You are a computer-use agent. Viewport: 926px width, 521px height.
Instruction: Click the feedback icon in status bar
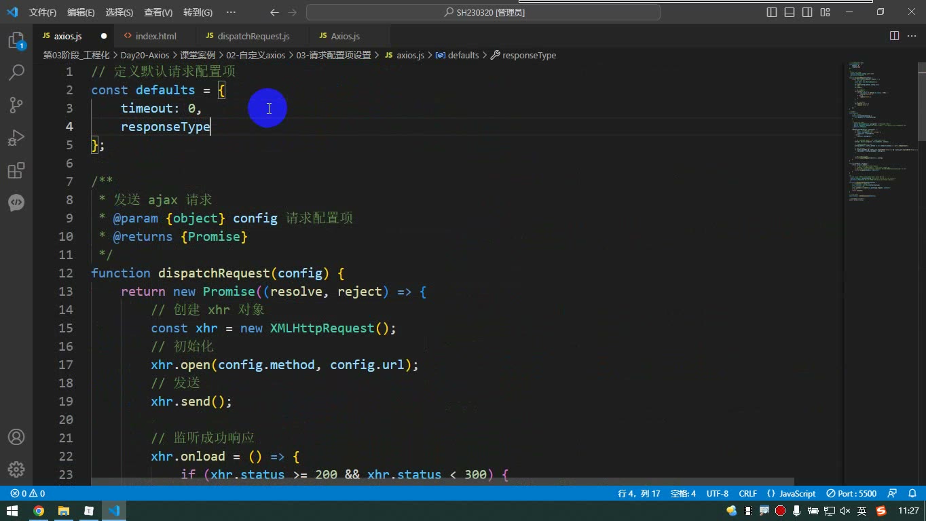[x=893, y=494]
